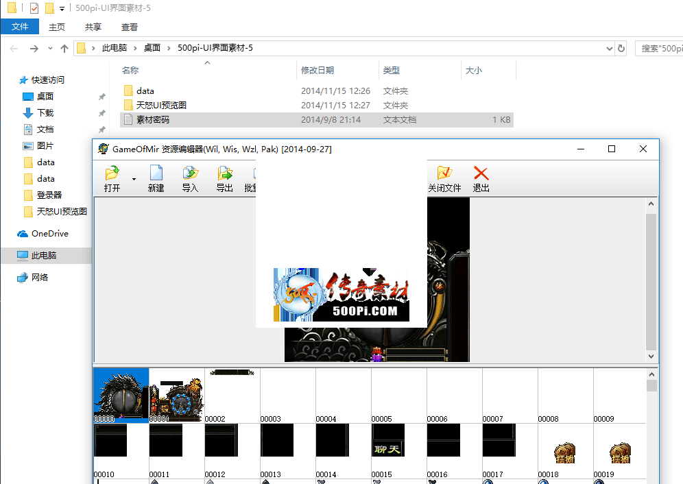The image size is (683, 484).
Task: Expand the dropdown arrow beside 打开
Action: point(134,179)
